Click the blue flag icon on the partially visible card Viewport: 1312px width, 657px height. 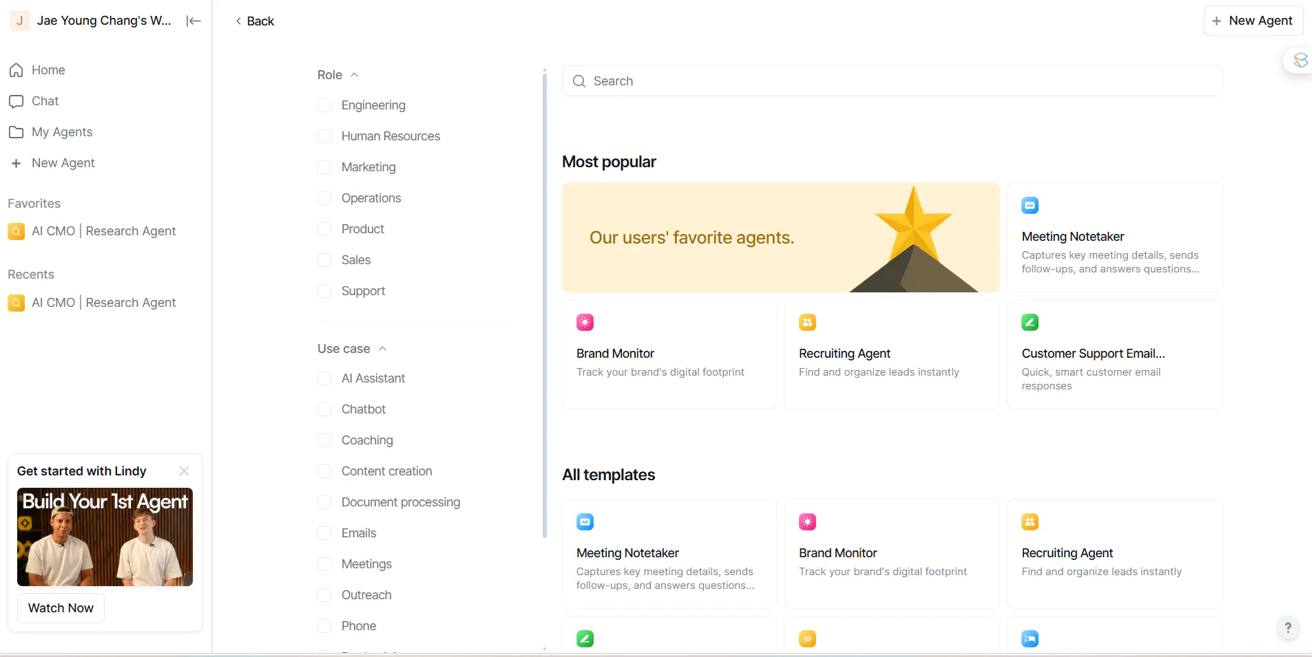click(1030, 638)
